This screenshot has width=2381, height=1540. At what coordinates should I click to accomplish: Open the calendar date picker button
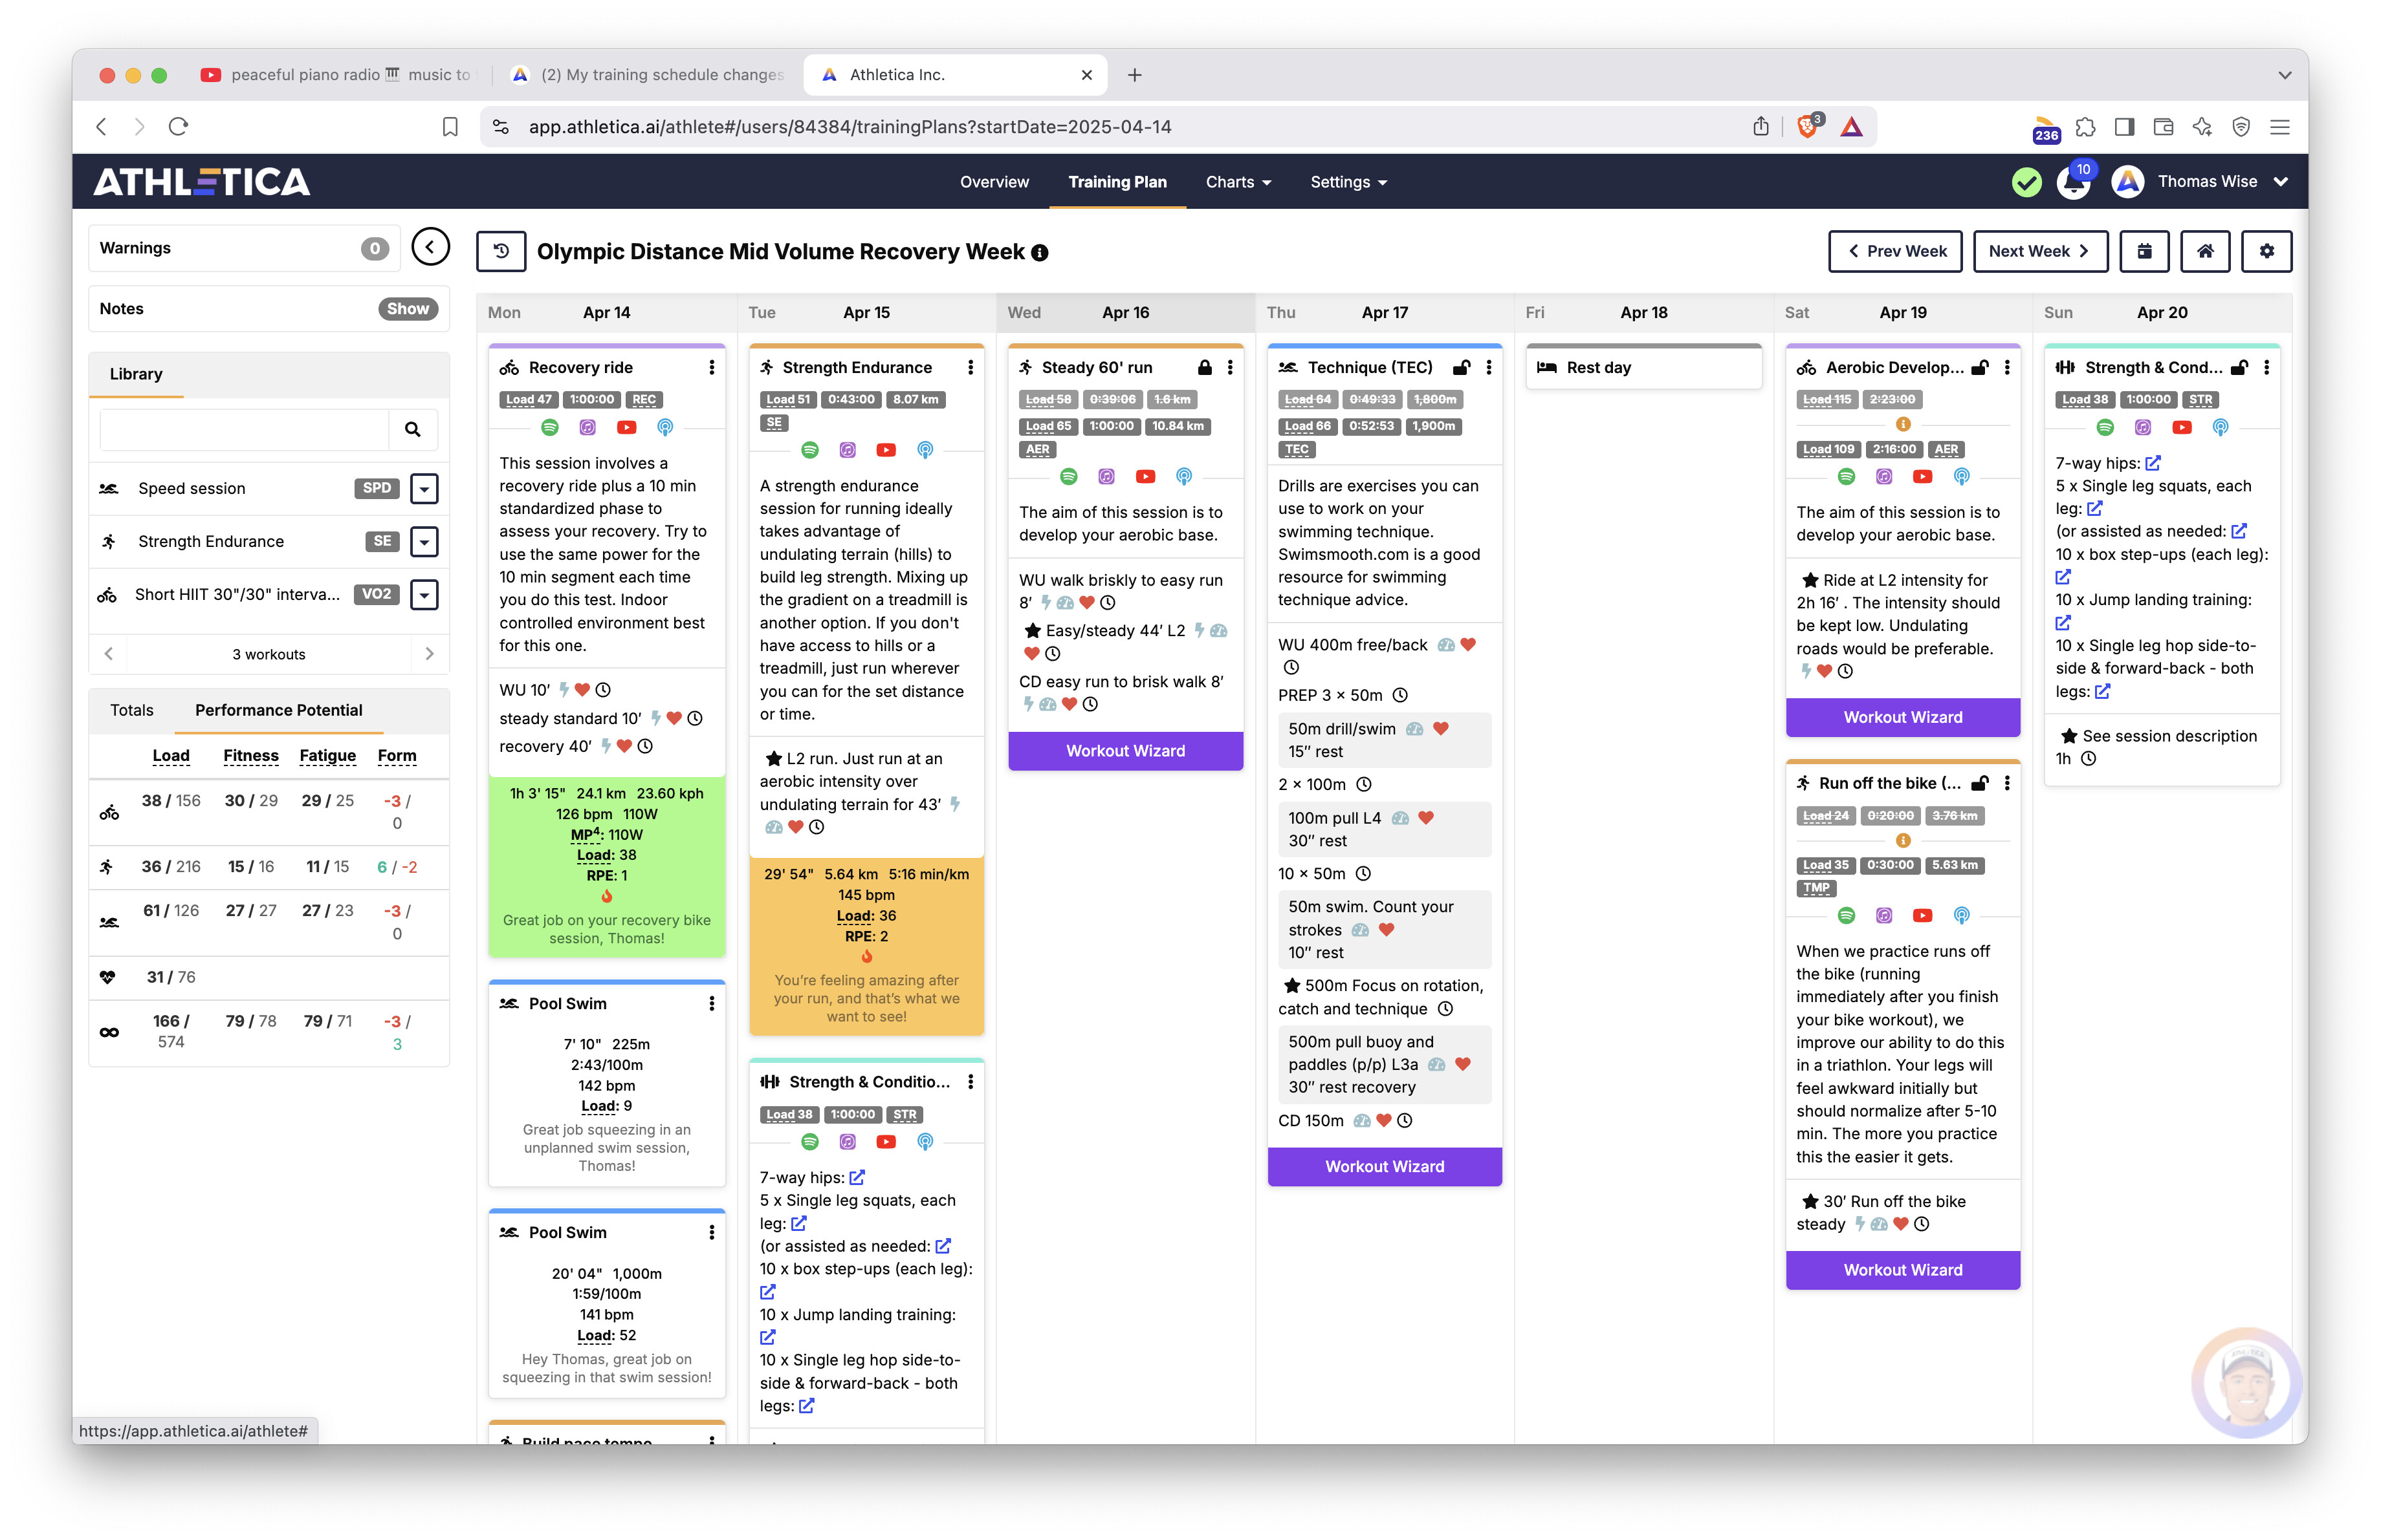coord(2144,252)
